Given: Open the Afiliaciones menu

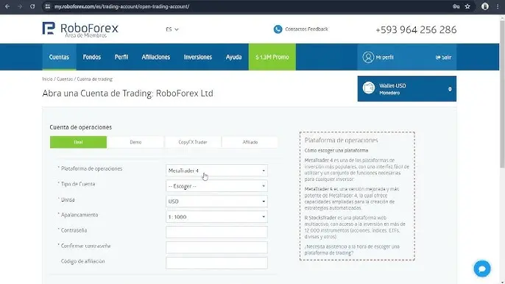Looking at the screenshot, I should tap(156, 57).
